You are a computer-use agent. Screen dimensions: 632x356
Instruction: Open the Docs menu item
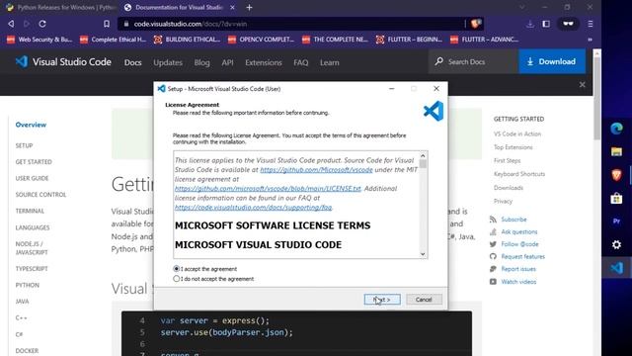[x=132, y=62]
